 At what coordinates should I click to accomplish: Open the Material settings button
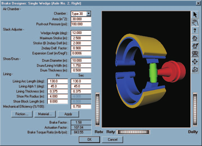(x=45, y=114)
